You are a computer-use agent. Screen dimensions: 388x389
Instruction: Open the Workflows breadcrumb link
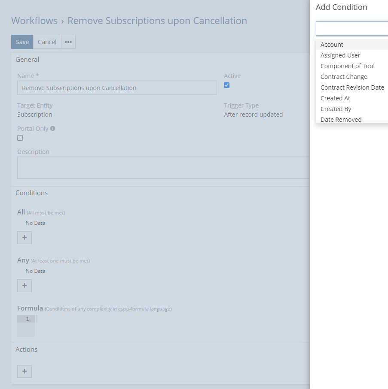(34, 21)
